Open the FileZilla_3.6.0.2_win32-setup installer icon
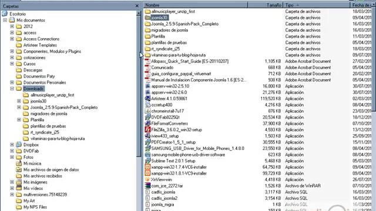Image resolution: width=376 pixels, height=211 pixels. pos(147,130)
